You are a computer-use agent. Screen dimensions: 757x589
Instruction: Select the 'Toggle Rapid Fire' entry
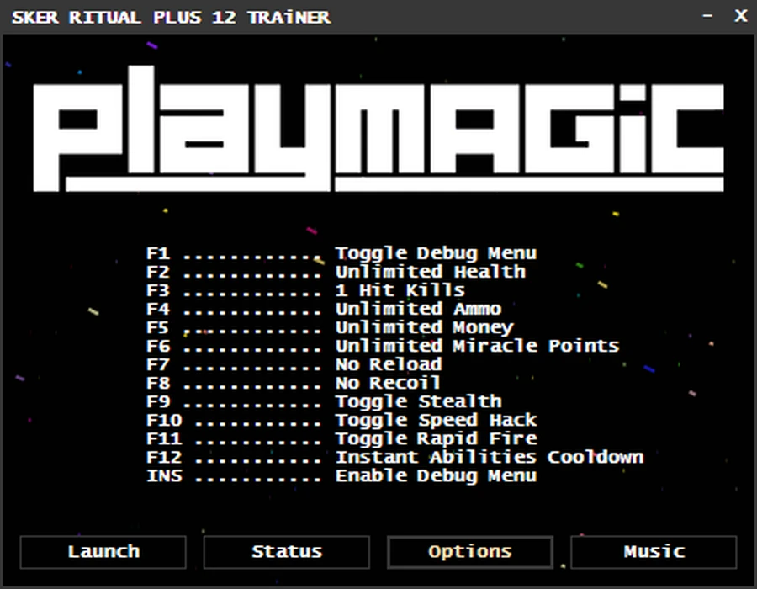coord(436,438)
